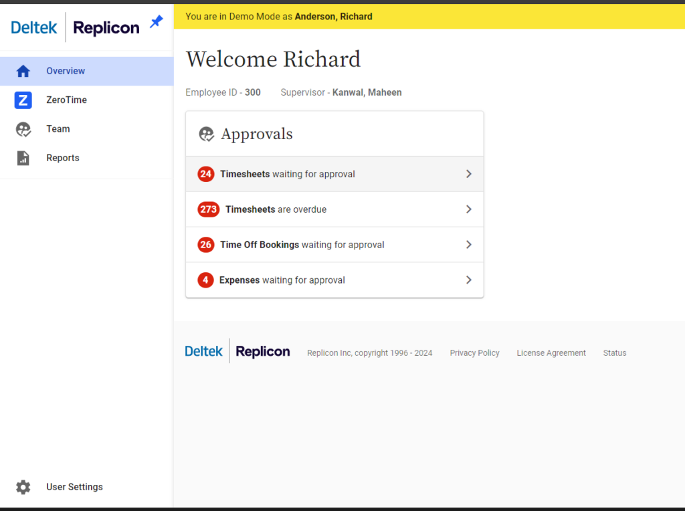
Task: Open Reports via its sidebar icon
Action: coord(23,158)
